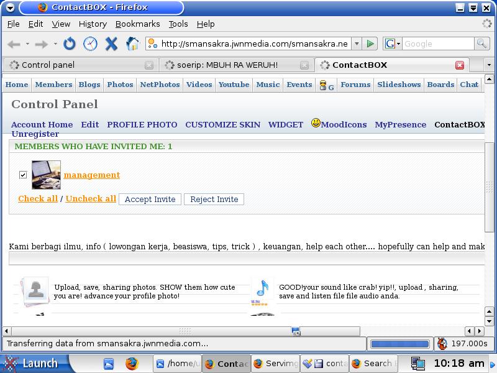Click the small disk icon on horizontal scrollbar
497x373 pixels.
point(296,331)
